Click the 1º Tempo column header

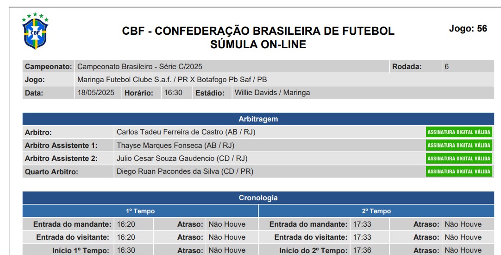point(140,211)
